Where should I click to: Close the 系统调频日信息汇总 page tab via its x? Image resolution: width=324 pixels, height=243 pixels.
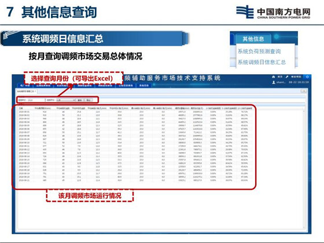click(35, 91)
